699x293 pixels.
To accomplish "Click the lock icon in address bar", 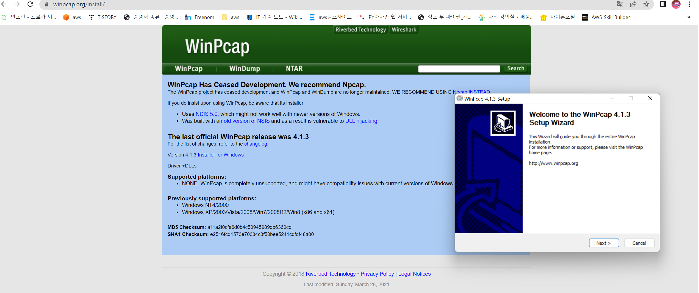I will [47, 4].
